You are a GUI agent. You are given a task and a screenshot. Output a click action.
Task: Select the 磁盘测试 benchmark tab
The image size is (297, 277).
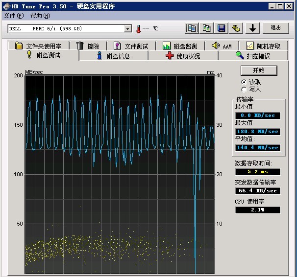(44, 55)
